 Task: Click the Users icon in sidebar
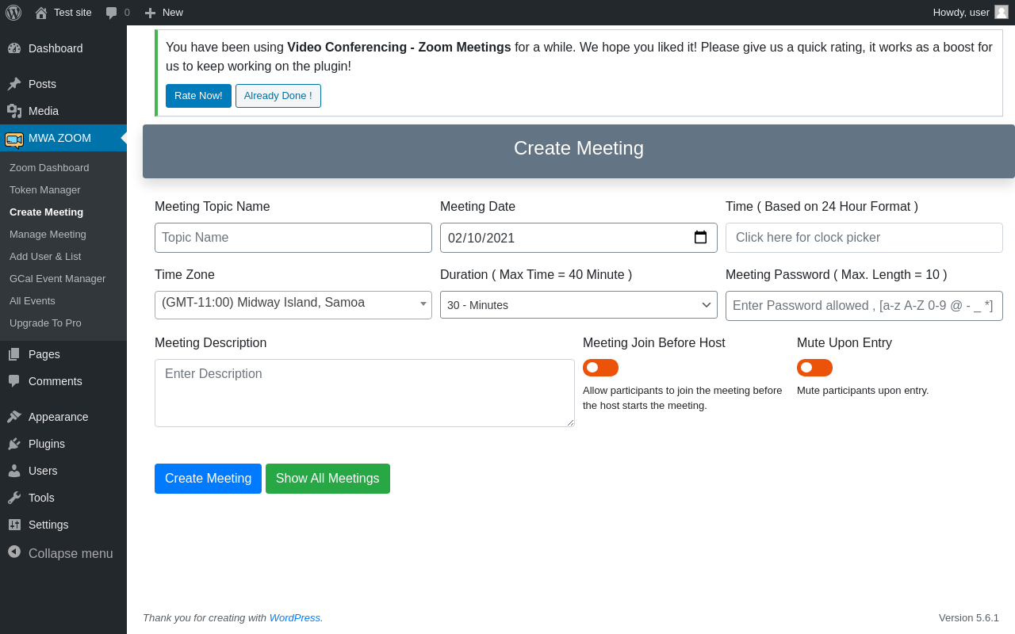coord(14,471)
